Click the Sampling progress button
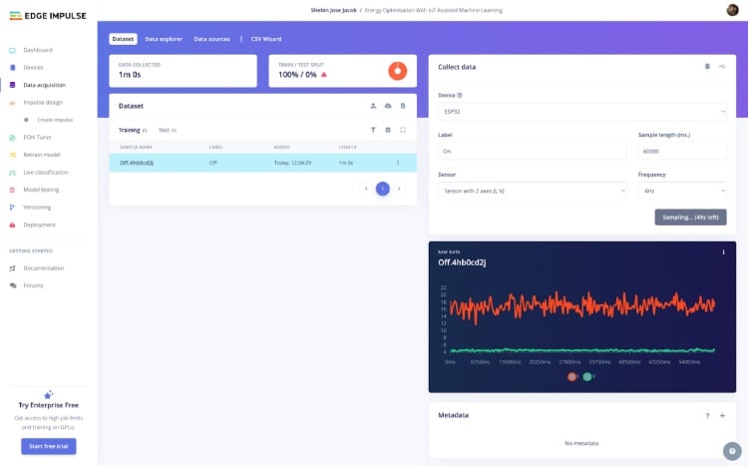748x467 pixels. point(690,217)
